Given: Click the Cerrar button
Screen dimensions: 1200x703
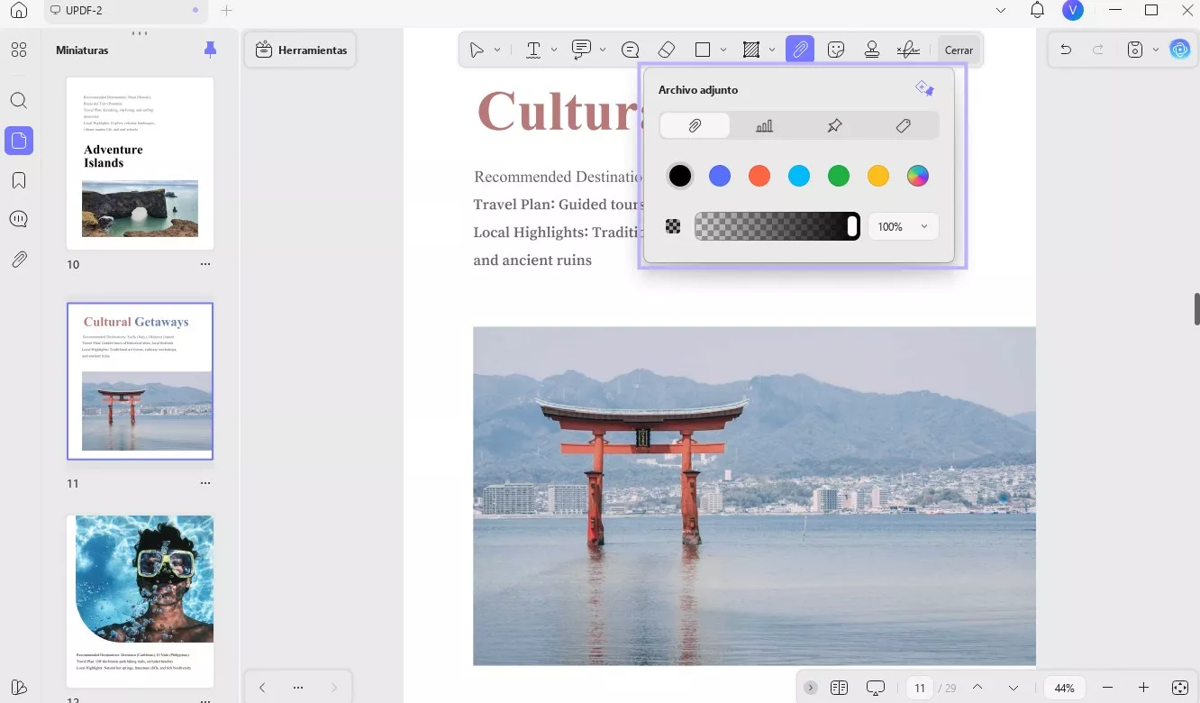Looking at the screenshot, I should click(x=959, y=50).
